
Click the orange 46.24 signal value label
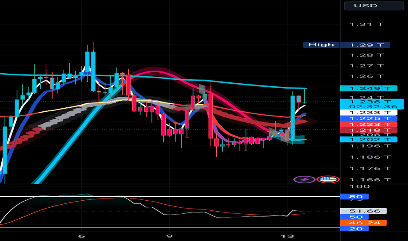363,223
